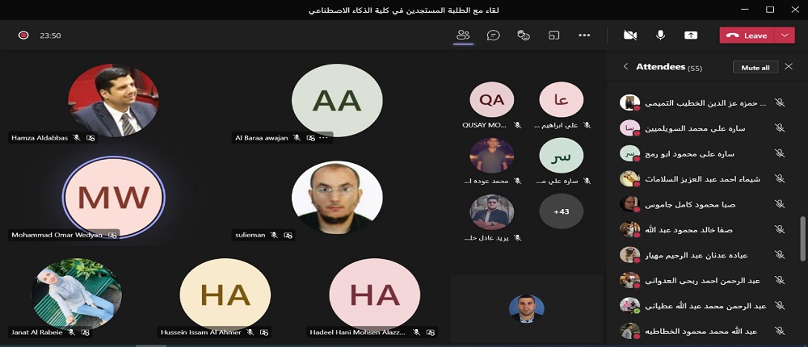Open the participants panel icon

pyautogui.click(x=463, y=35)
